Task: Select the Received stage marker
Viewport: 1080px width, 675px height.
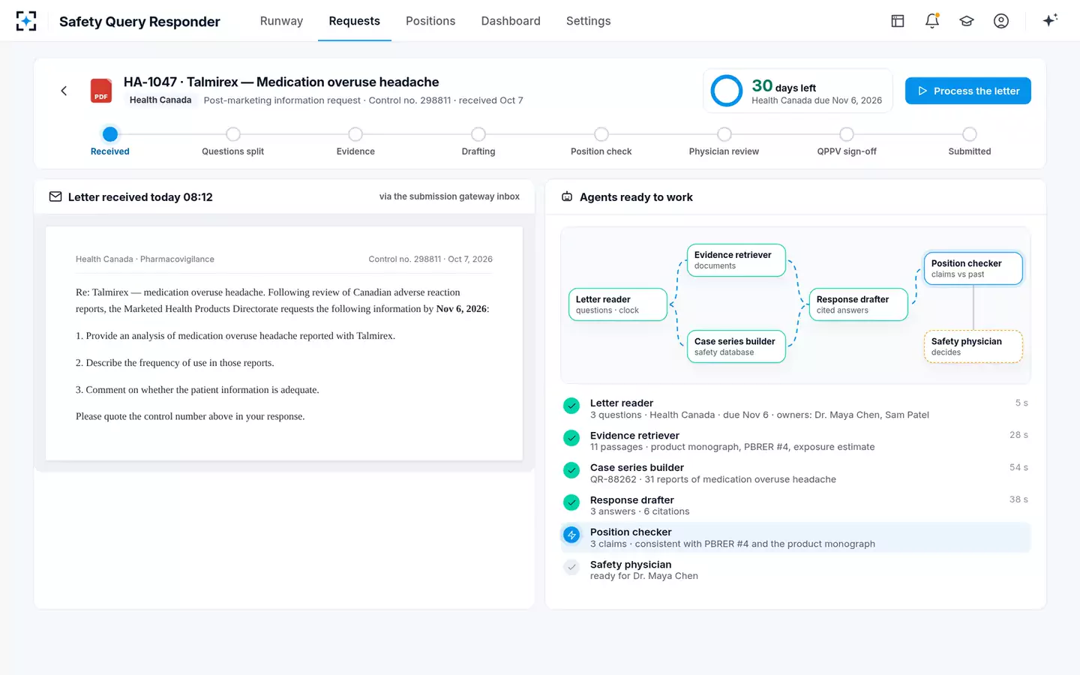Action: tap(110, 134)
